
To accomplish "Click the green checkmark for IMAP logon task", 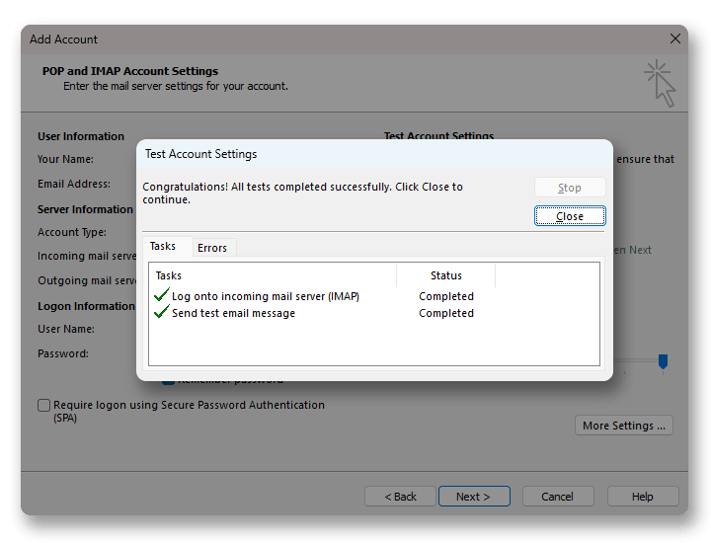I will coord(161,295).
